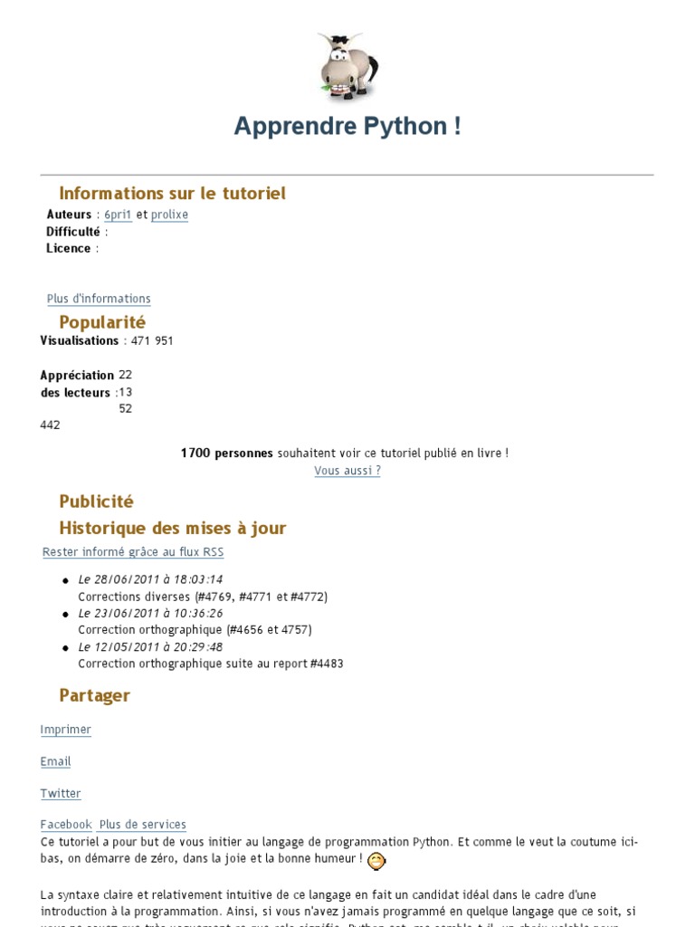Viewport: 695px width, 927px height.
Task: Share the tutorial on Facebook
Action: [66, 825]
